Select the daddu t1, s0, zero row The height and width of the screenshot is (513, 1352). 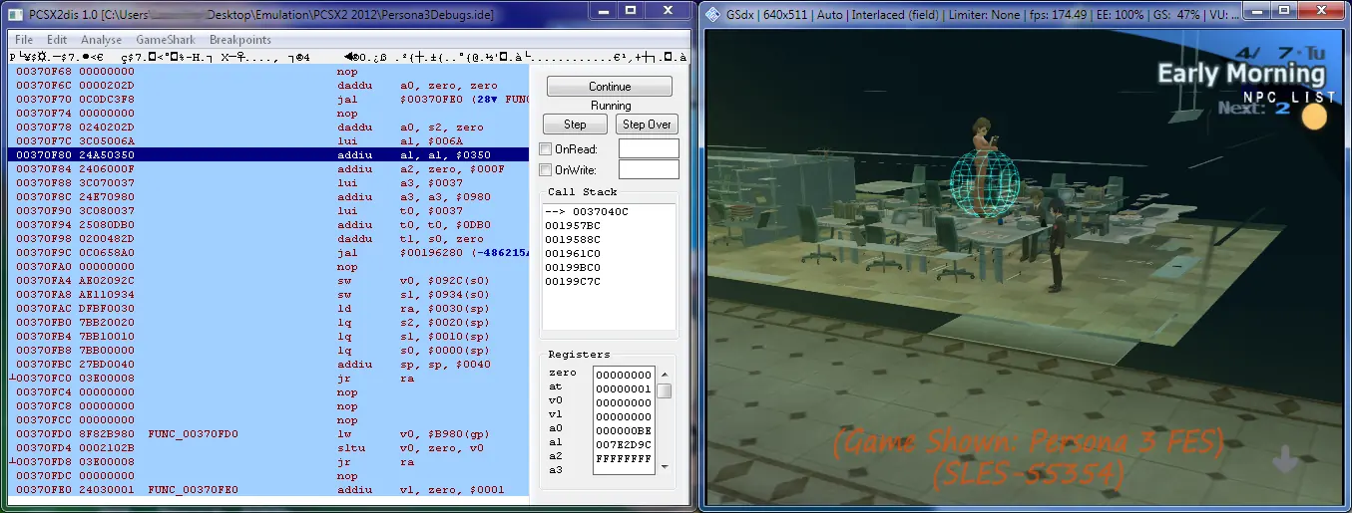point(268,239)
